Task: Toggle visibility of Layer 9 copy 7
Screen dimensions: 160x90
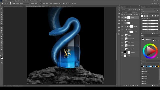Action: point(122,42)
